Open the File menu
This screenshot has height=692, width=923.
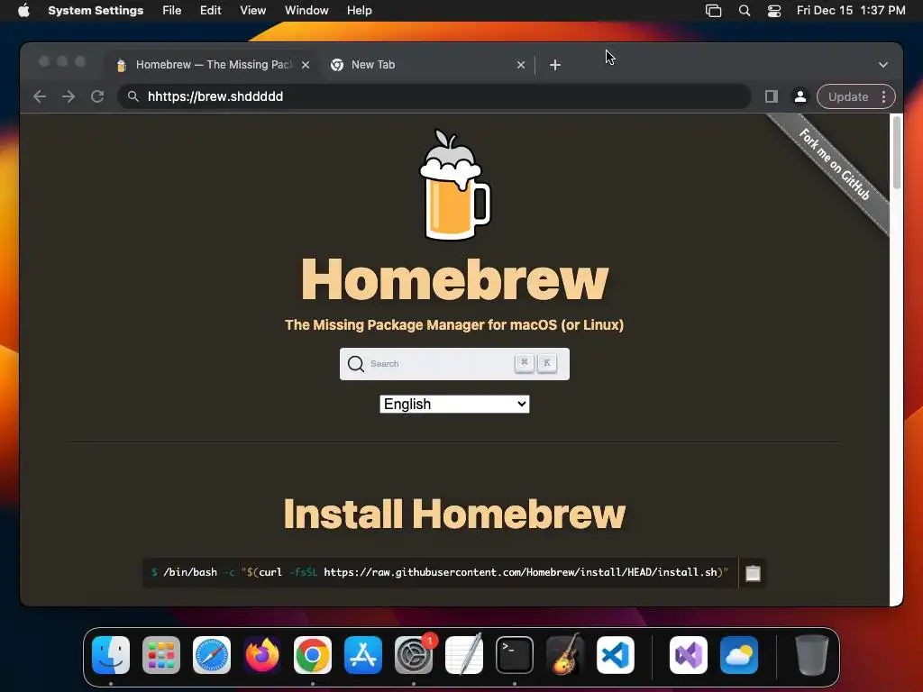[x=172, y=11]
